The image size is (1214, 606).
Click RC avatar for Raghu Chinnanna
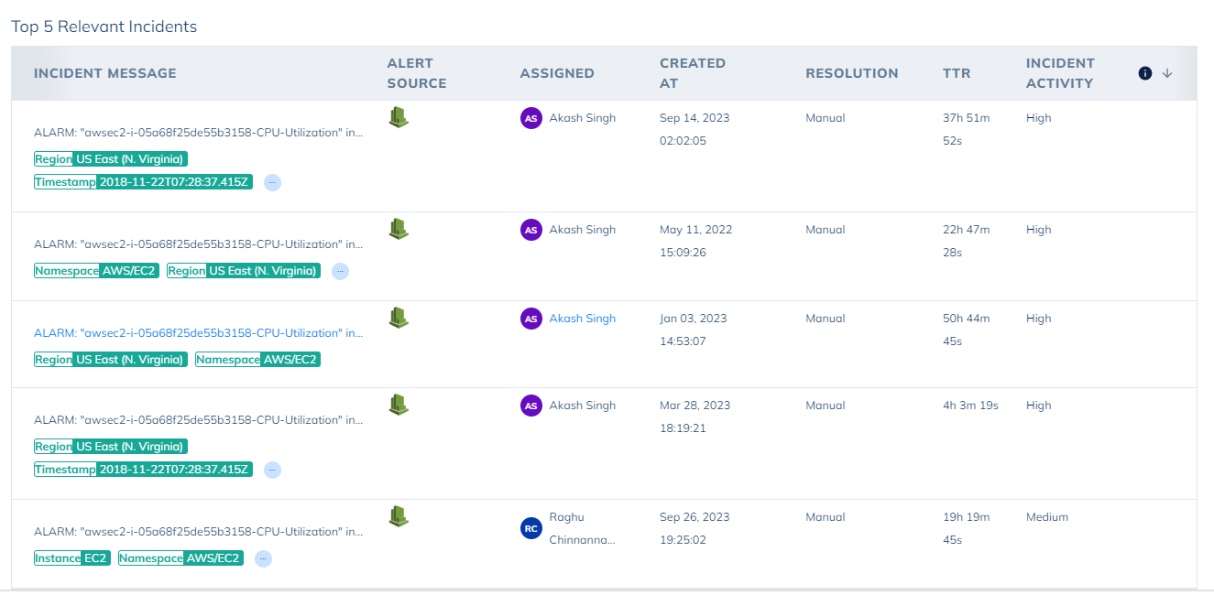pyautogui.click(x=530, y=528)
